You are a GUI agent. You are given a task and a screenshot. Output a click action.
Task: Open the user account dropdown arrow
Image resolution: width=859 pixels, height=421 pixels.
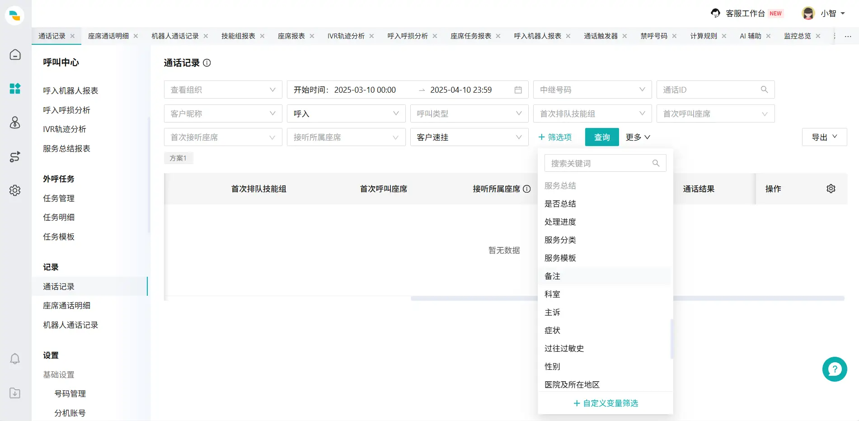point(843,14)
